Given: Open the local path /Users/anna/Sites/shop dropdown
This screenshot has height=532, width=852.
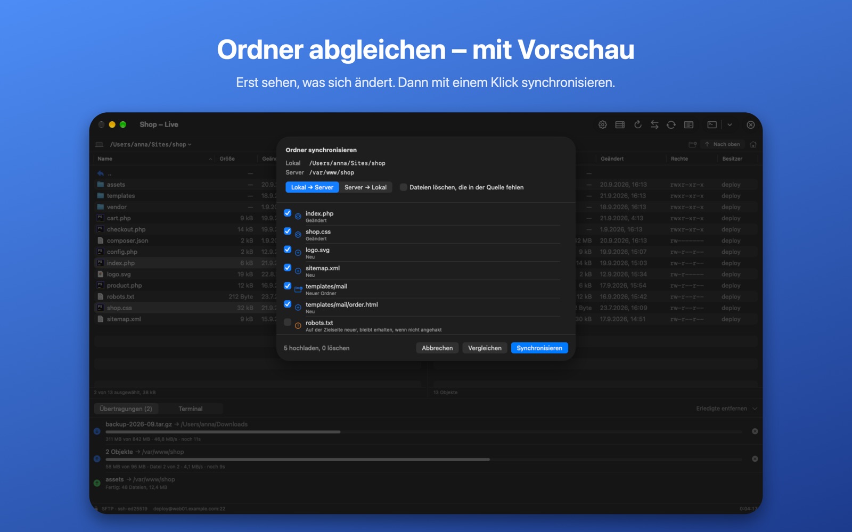Looking at the screenshot, I should tap(151, 144).
